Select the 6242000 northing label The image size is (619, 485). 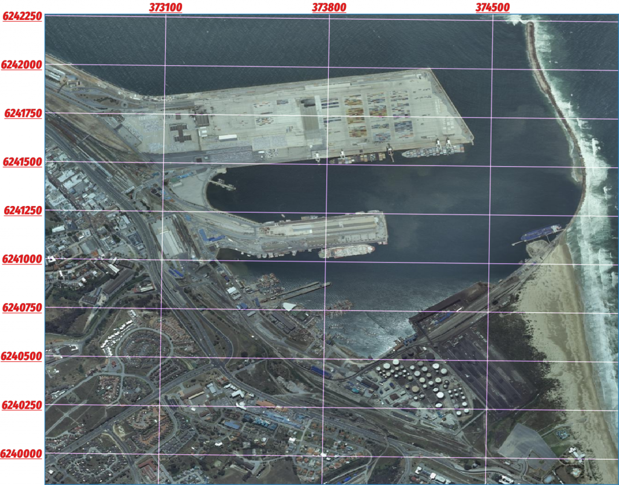pyautogui.click(x=22, y=65)
